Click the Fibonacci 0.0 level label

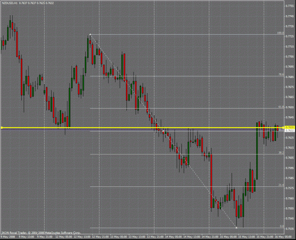(282, 226)
